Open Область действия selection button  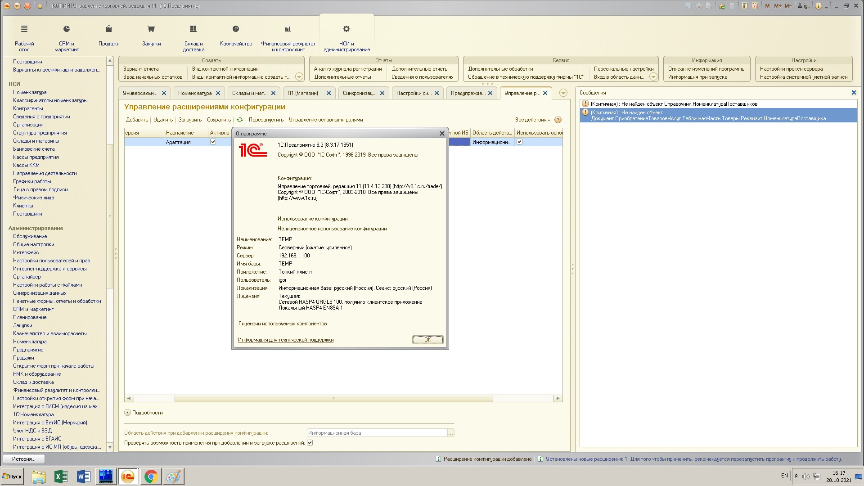pos(451,433)
